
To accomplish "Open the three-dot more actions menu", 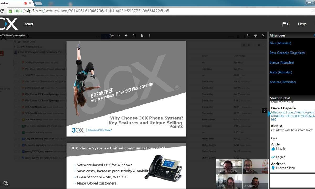I will [150, 35].
